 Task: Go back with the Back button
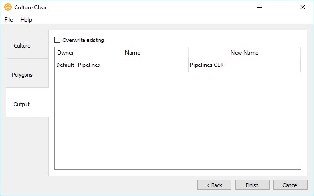click(214, 185)
